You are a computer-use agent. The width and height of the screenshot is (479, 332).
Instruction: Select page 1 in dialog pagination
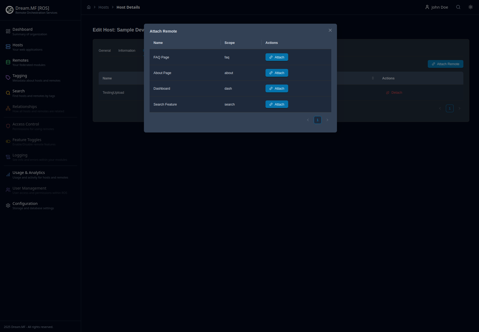[x=318, y=120]
